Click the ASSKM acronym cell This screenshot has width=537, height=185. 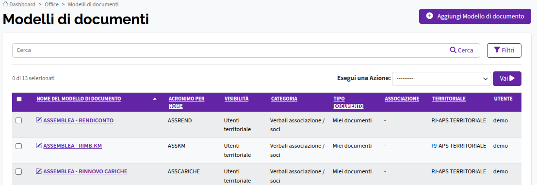pos(177,146)
